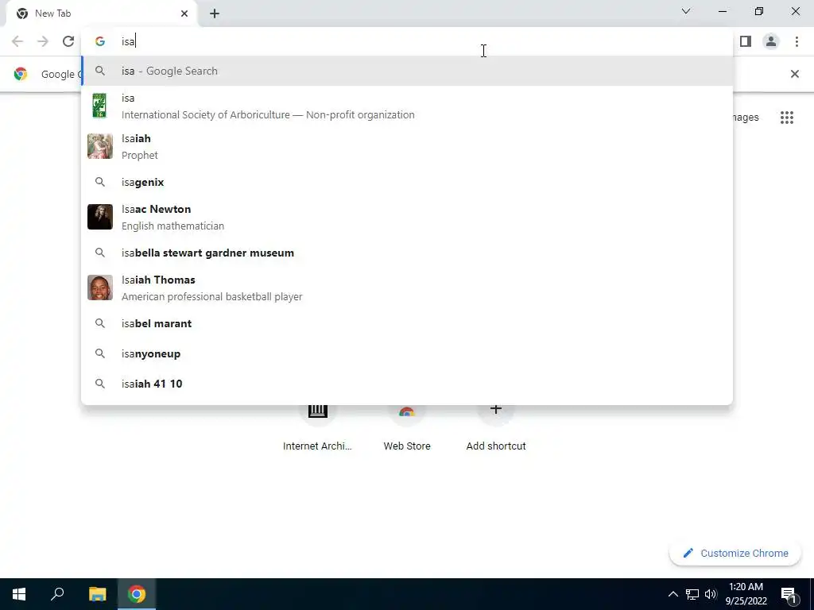Open the notification center icon
This screenshot has width=814, height=610.
tap(789, 594)
